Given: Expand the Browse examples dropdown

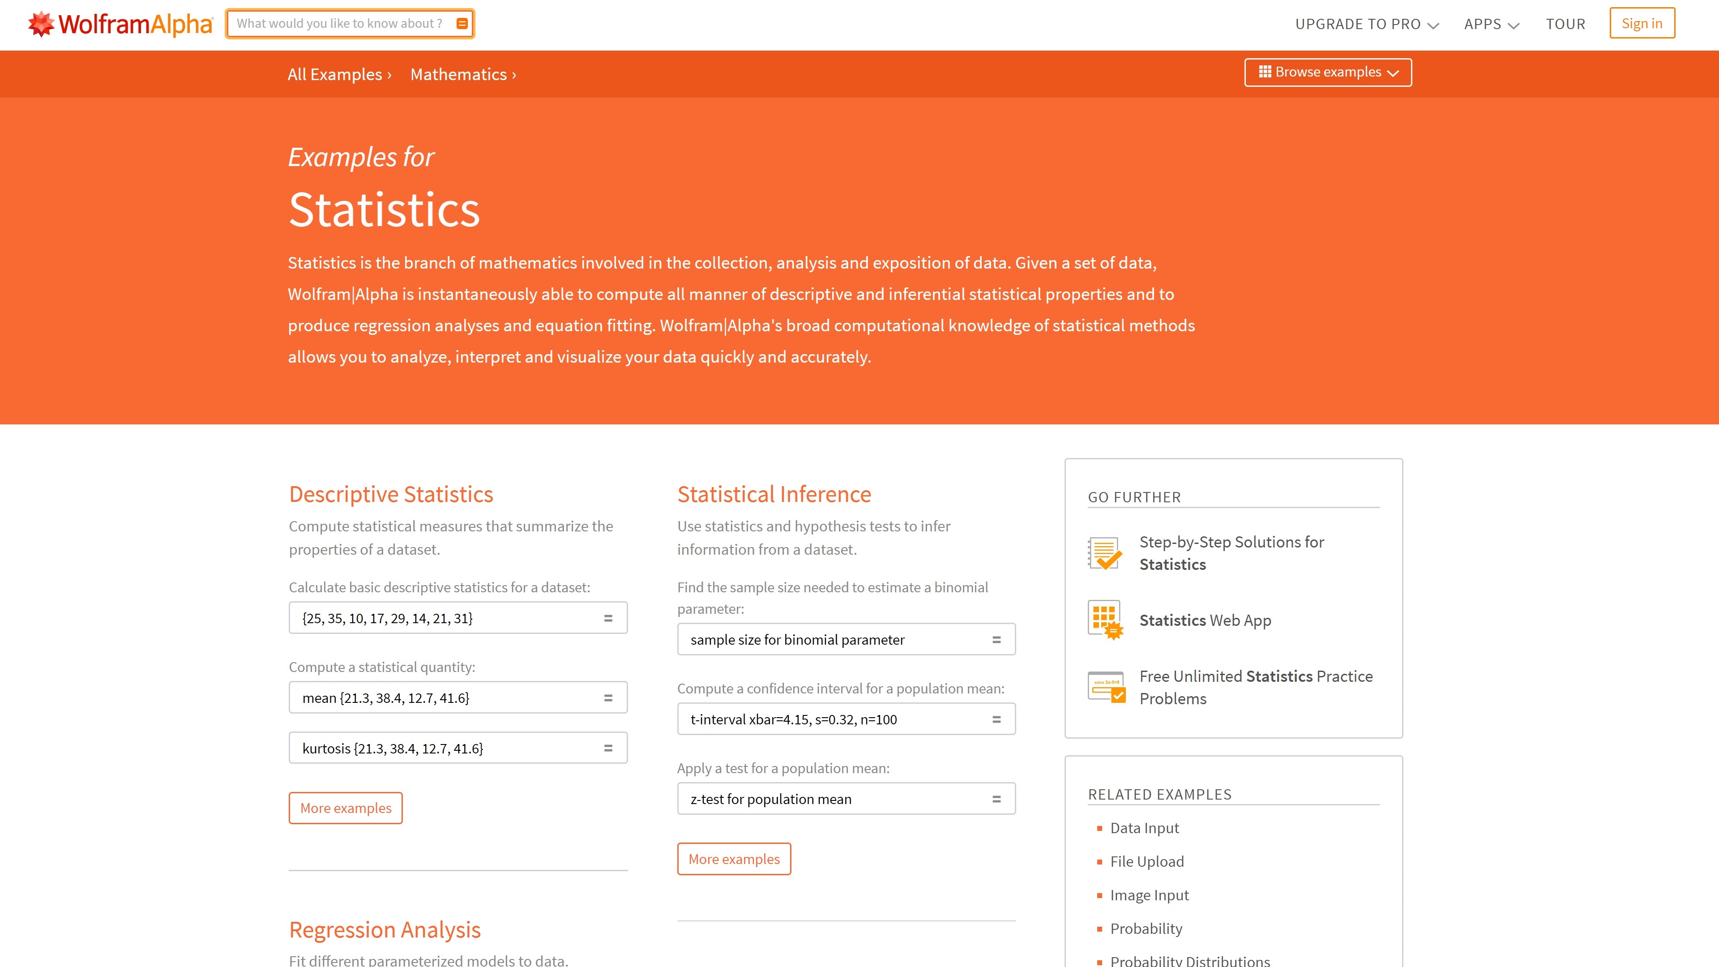Looking at the screenshot, I should coord(1327,72).
